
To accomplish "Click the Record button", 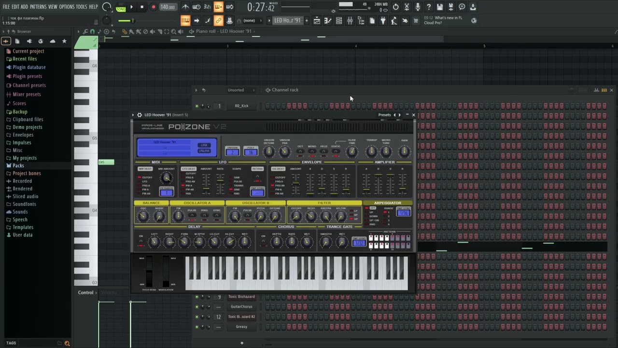I will click(154, 7).
